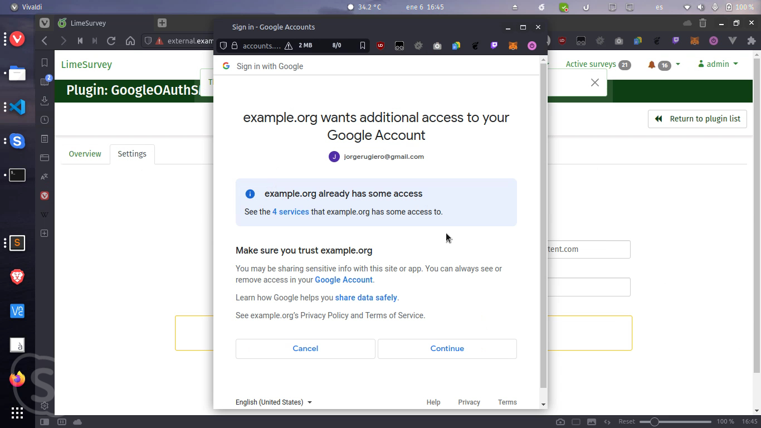Screen dimensions: 761x428
Task: Open the Wikipedia web panel
Action: (45, 215)
